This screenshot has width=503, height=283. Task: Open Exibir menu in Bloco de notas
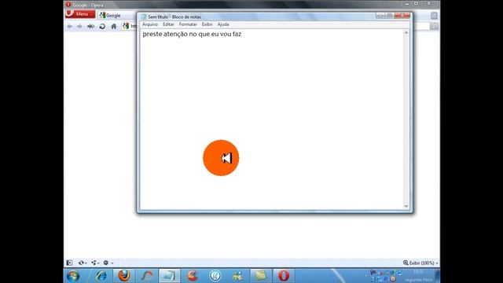[207, 24]
